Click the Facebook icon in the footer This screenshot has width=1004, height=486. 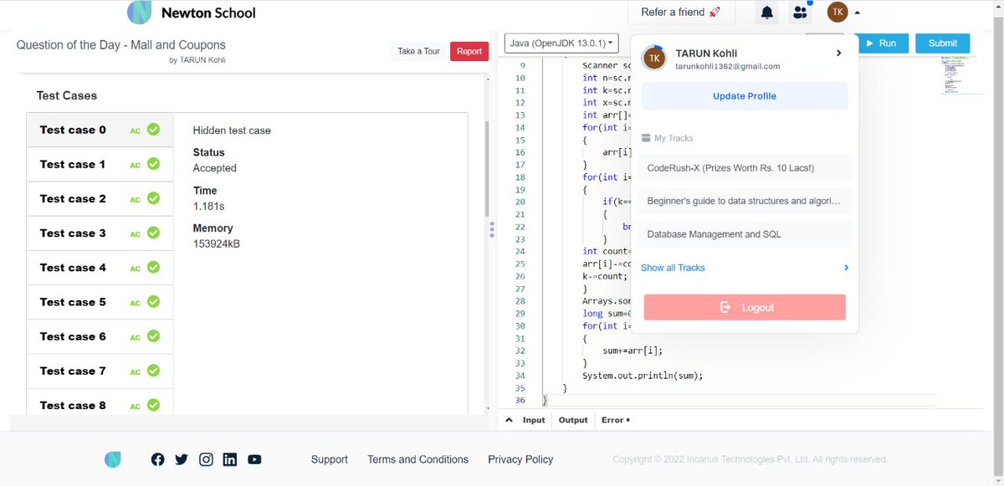157,458
